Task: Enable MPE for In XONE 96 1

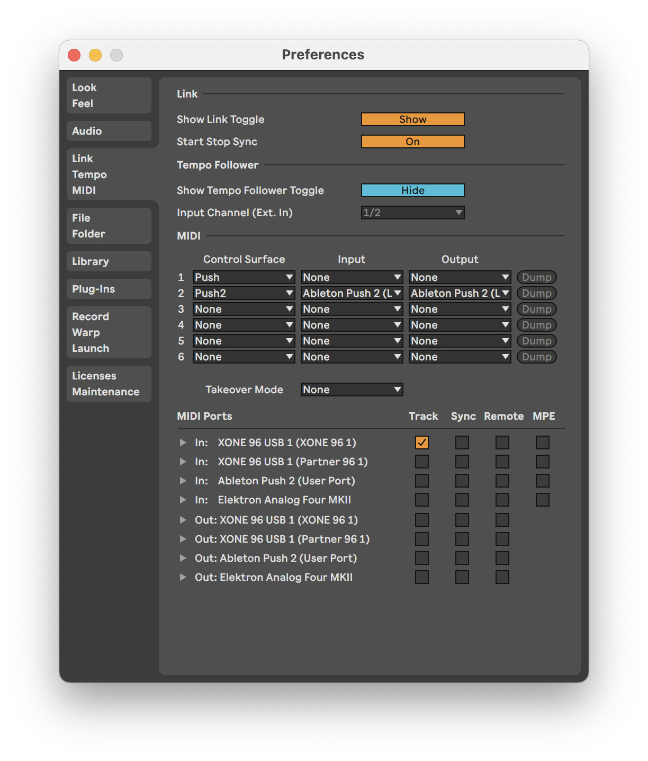Action: coord(543,443)
